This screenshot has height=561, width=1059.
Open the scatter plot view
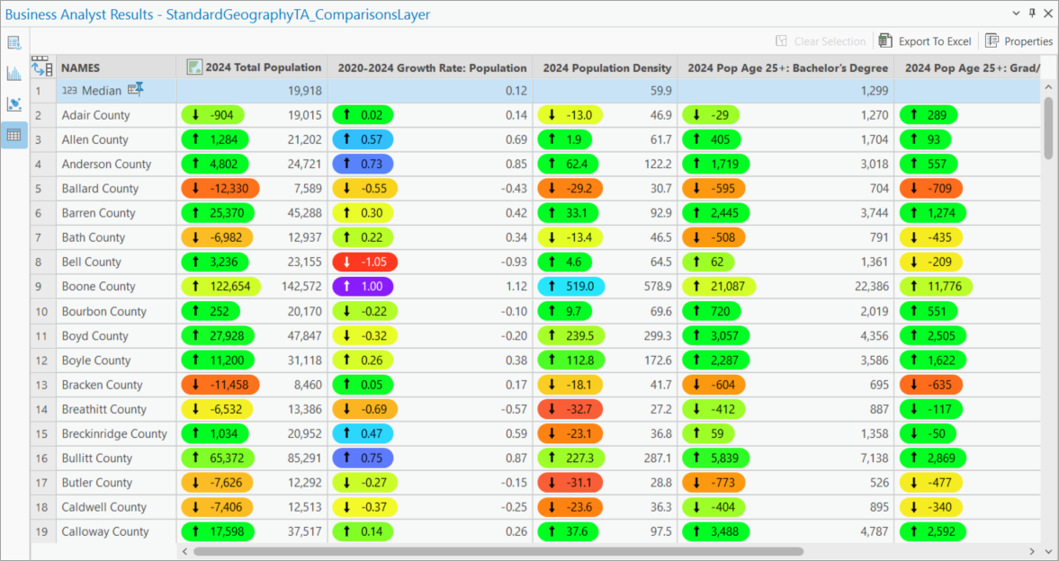[13, 104]
